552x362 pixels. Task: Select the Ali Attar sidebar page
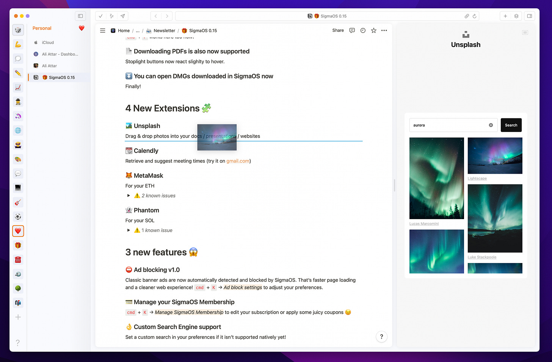pyautogui.click(x=59, y=66)
